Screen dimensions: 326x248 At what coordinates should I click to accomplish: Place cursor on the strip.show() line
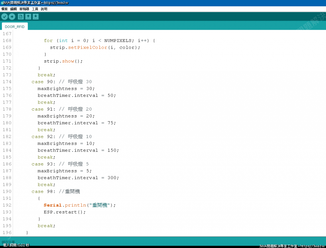tap(59, 61)
